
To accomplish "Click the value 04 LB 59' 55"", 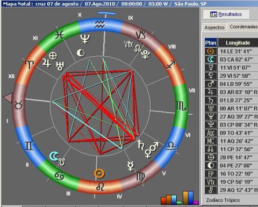I will [236, 84].
